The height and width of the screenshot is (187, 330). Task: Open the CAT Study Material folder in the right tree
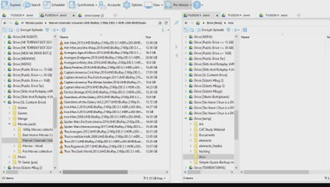point(212,129)
